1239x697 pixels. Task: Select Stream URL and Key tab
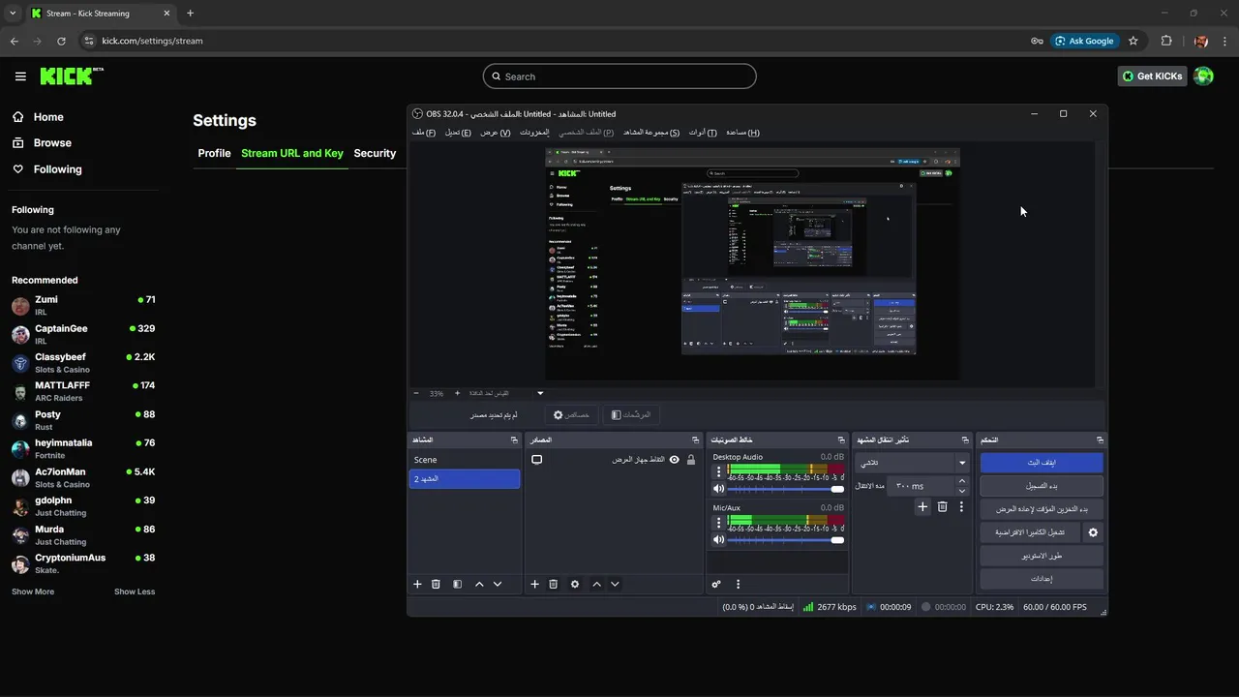pyautogui.click(x=292, y=153)
